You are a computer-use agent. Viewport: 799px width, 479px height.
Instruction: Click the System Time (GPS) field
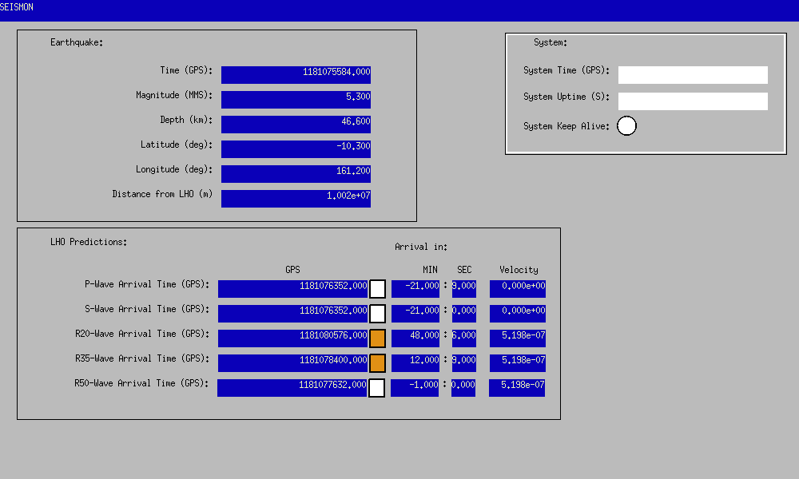(x=693, y=75)
